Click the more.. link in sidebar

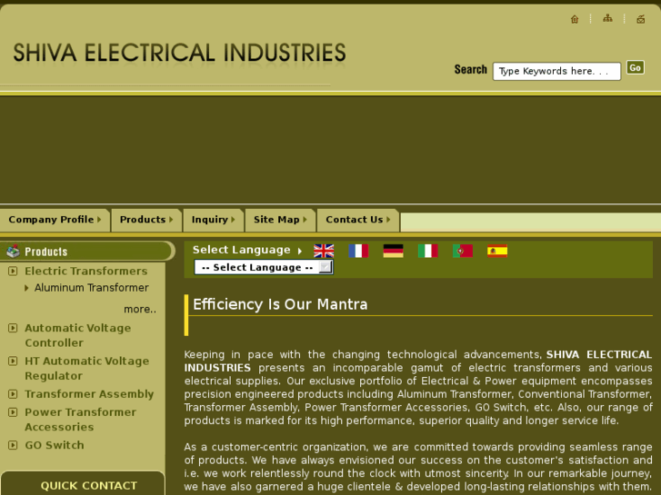point(140,309)
